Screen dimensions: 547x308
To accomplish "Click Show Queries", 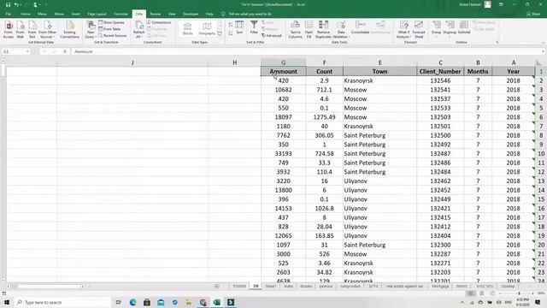I will tap(111, 22).
